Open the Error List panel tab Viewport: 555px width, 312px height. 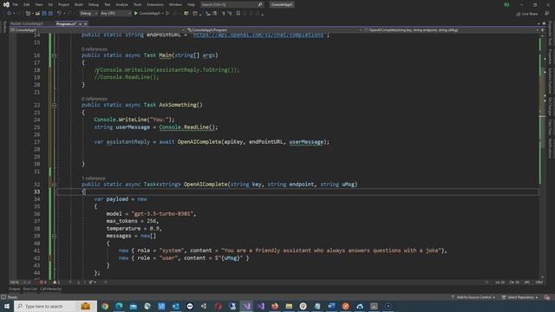(29, 289)
